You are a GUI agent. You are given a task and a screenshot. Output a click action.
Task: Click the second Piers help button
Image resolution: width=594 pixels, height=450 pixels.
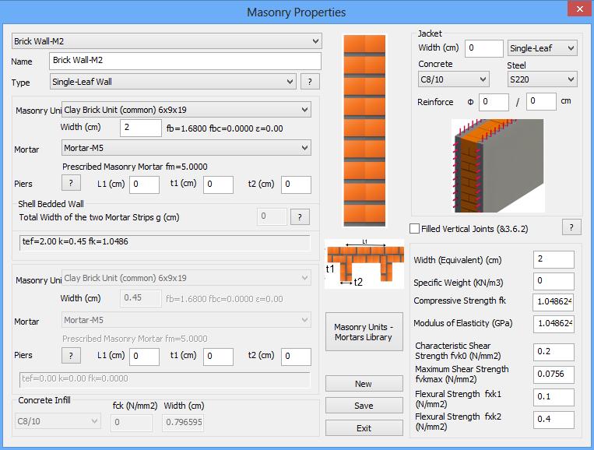click(71, 356)
